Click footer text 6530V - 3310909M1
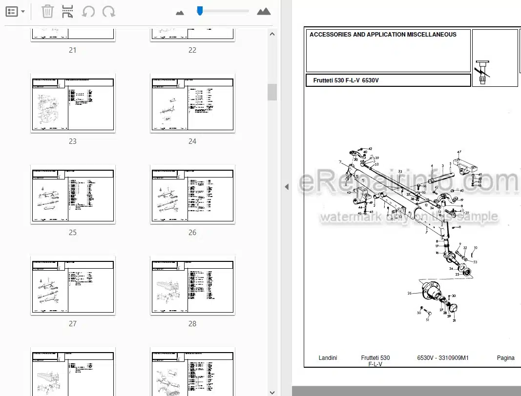This screenshot has width=521, height=396. 442,358
